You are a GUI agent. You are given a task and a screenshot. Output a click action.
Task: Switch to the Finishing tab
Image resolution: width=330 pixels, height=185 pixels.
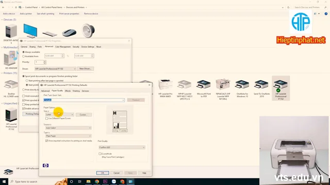(x=76, y=91)
